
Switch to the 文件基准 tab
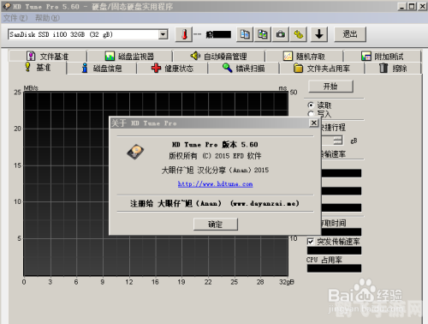pyautogui.click(x=47, y=56)
